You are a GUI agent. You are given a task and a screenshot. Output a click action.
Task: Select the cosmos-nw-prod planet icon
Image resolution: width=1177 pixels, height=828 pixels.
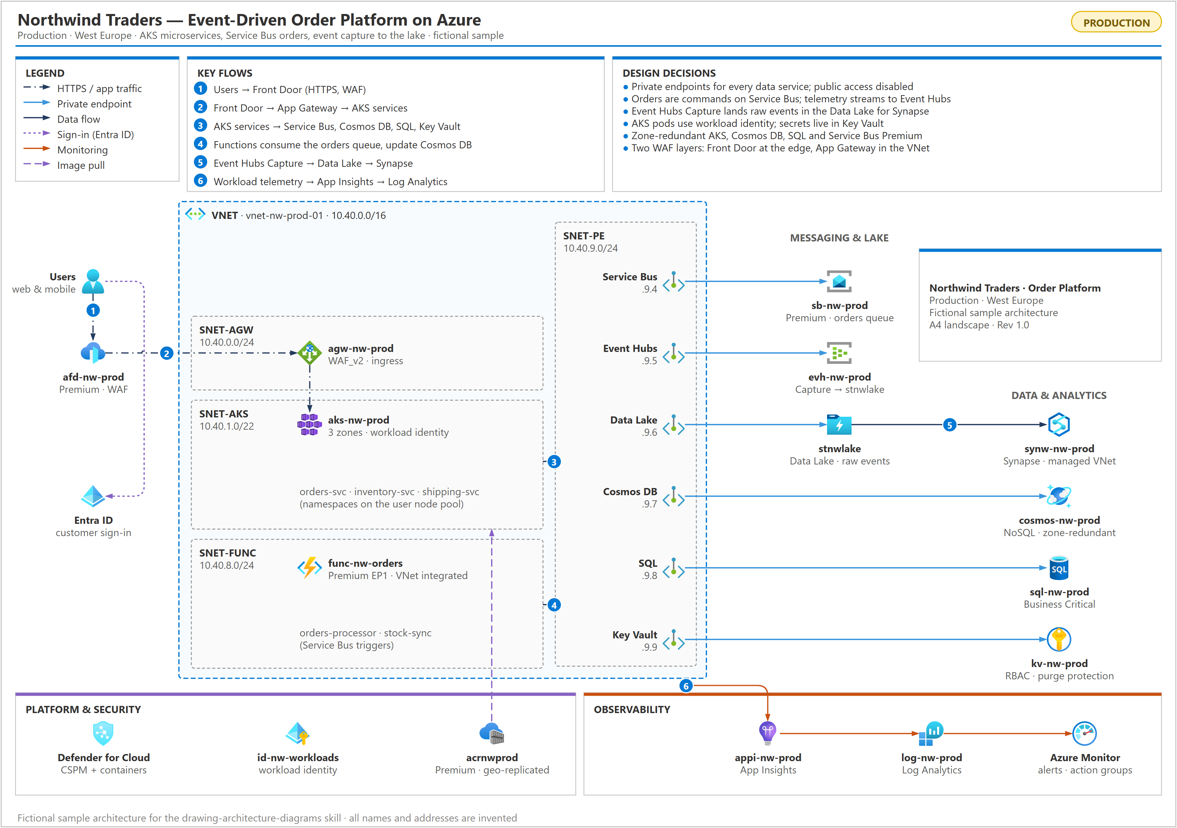coord(1059,496)
